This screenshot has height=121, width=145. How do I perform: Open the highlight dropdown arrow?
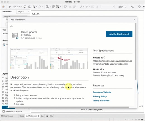84,7
